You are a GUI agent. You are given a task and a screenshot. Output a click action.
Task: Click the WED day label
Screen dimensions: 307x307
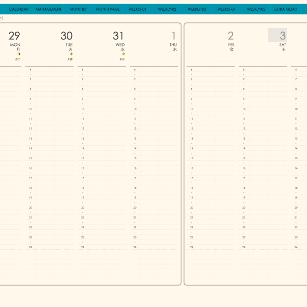120,45
